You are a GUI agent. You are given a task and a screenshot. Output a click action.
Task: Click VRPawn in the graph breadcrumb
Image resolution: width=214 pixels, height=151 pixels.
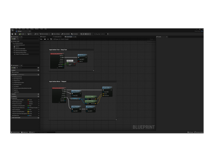56,39
